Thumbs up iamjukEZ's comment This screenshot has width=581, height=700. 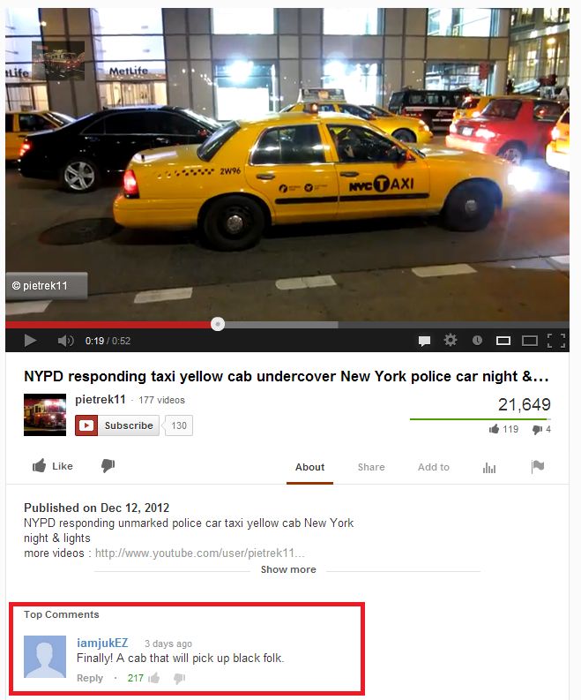(x=154, y=678)
